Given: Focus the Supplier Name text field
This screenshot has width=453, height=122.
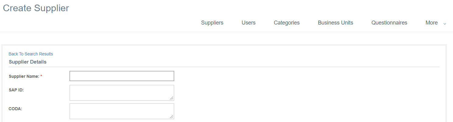Looking at the screenshot, I should (x=122, y=76).
